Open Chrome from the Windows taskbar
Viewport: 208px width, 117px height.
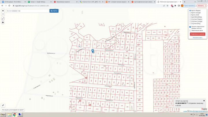tap(14, 115)
